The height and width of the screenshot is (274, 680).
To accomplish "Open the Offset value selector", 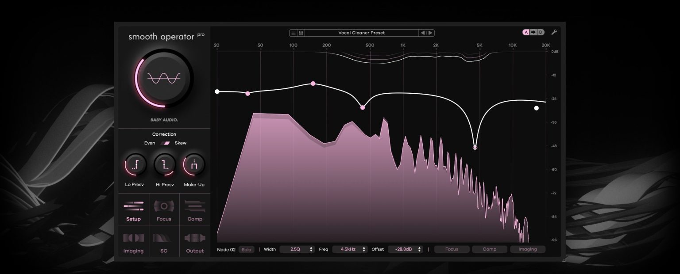I will coord(405,249).
